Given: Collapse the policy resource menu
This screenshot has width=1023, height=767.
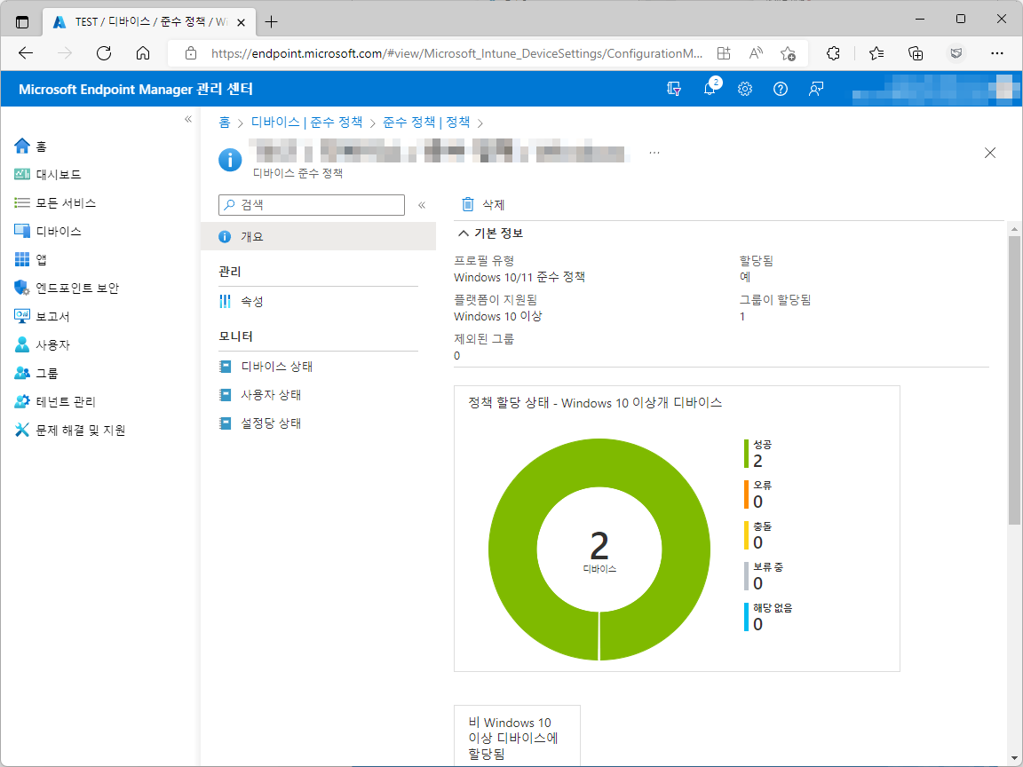Looking at the screenshot, I should (422, 205).
